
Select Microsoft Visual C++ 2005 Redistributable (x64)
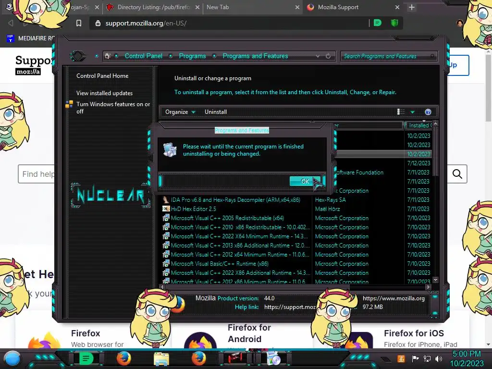point(227,218)
